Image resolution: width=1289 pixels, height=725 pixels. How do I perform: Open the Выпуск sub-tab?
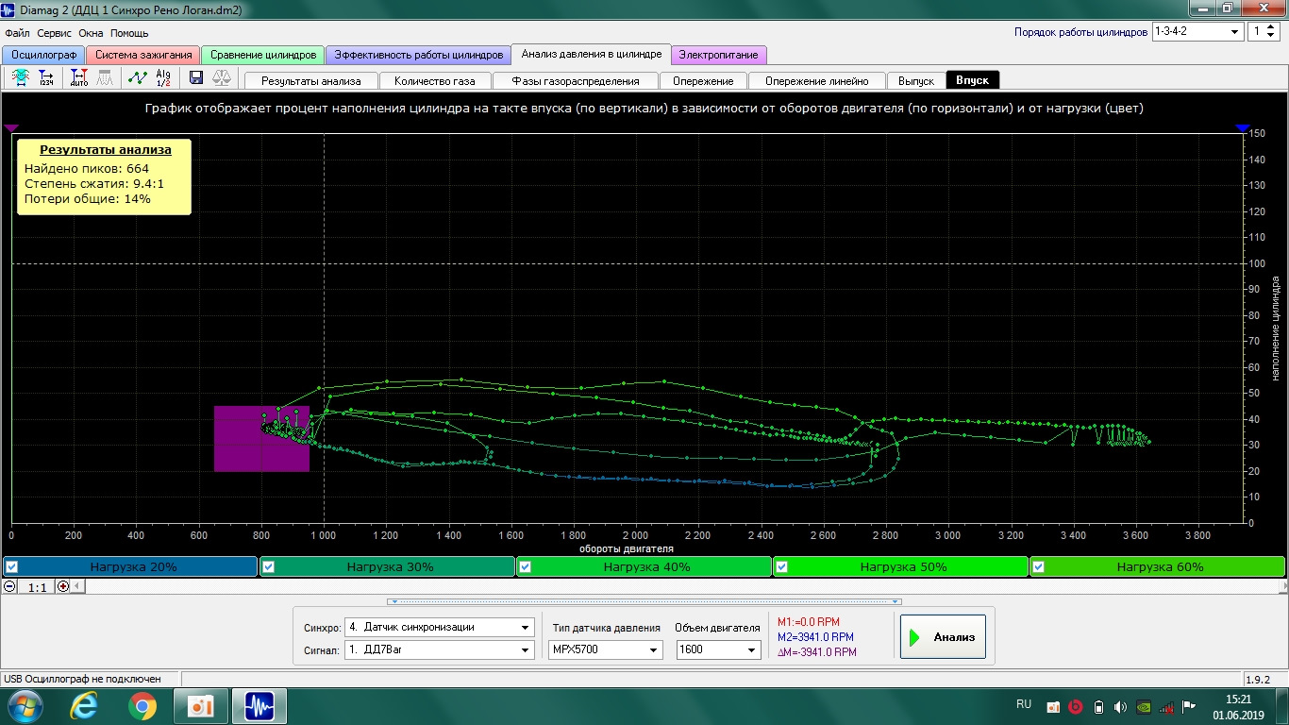(916, 81)
